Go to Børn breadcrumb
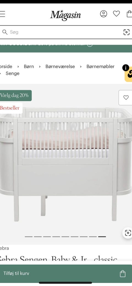 pyautogui.click(x=29, y=66)
